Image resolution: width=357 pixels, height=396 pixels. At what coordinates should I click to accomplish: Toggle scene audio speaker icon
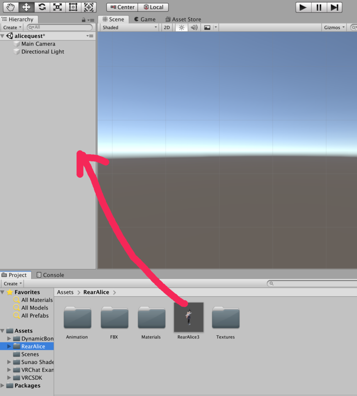tap(194, 27)
